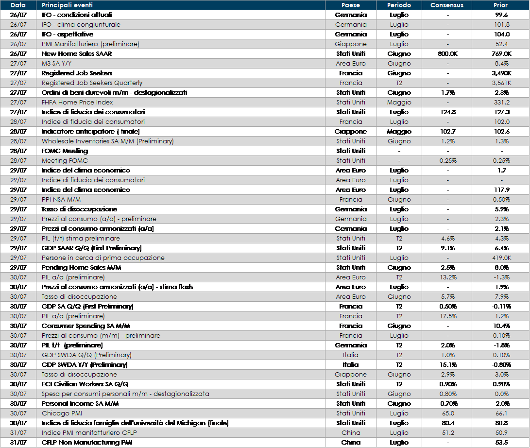Click Registered Job Seekers Quarterly entry
Image resolution: width=530 pixels, height=448 pixels.
click(x=92, y=83)
